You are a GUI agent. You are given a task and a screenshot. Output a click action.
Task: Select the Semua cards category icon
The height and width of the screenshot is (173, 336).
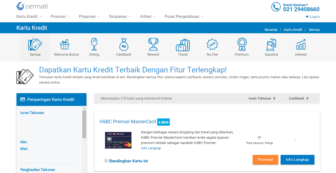point(35,44)
